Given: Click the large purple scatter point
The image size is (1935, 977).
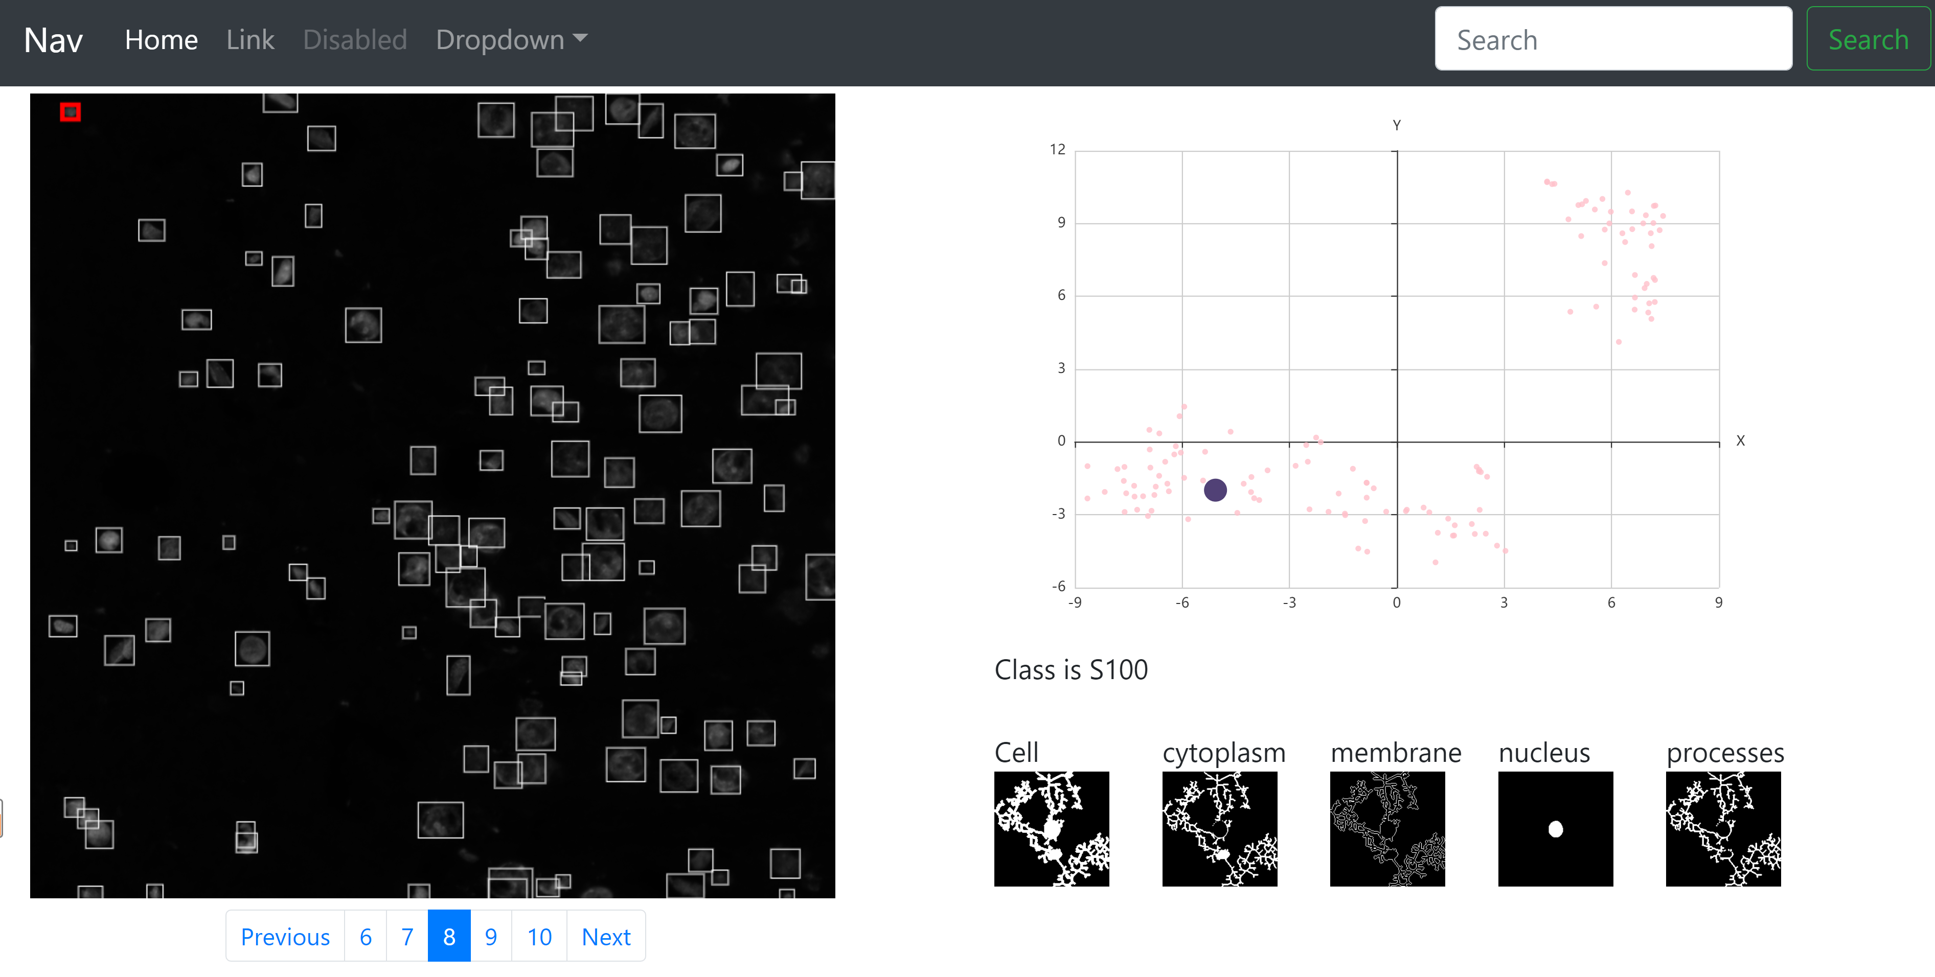Looking at the screenshot, I should 1215,491.
